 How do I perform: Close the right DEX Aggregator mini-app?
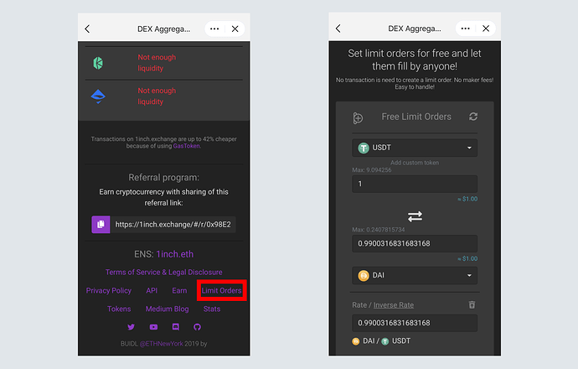tap(486, 29)
